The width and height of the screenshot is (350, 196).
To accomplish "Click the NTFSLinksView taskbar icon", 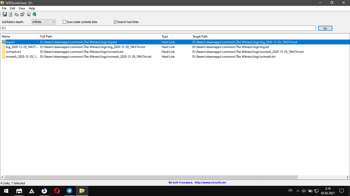I will (x=82, y=191).
